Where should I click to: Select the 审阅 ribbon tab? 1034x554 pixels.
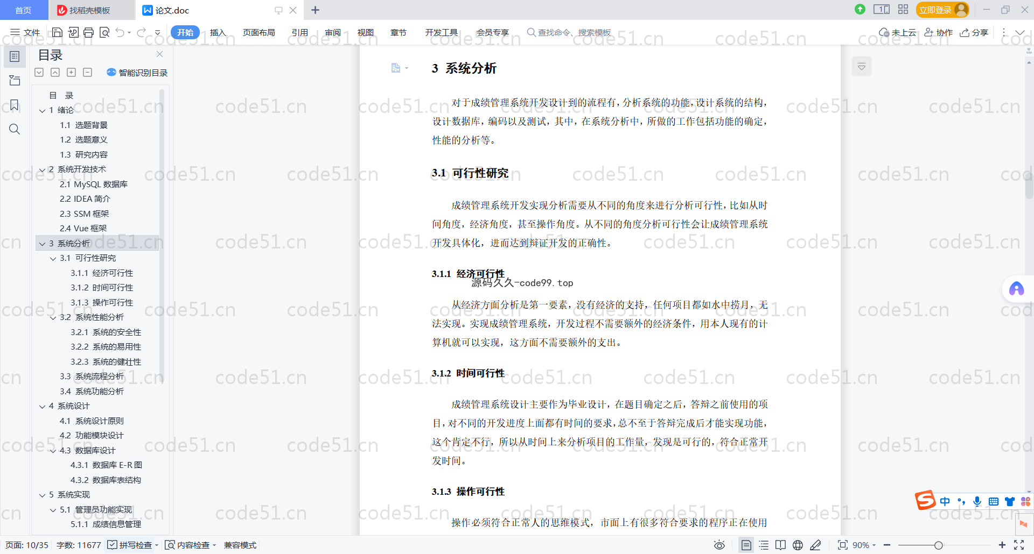coord(333,32)
